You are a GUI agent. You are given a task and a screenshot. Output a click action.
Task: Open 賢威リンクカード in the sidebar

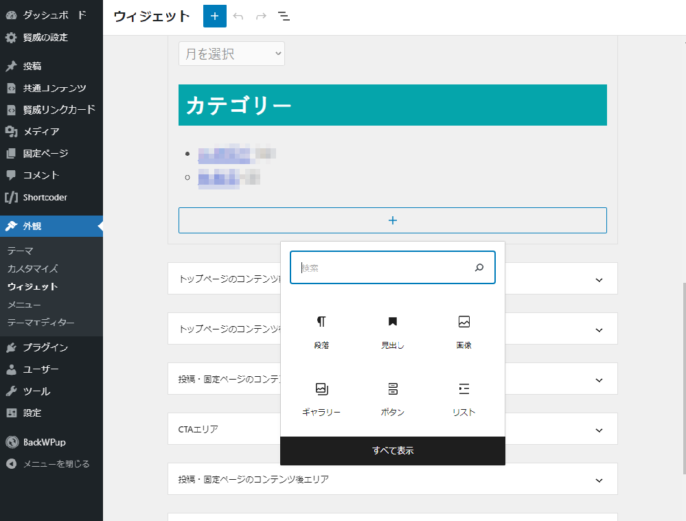coord(52,110)
